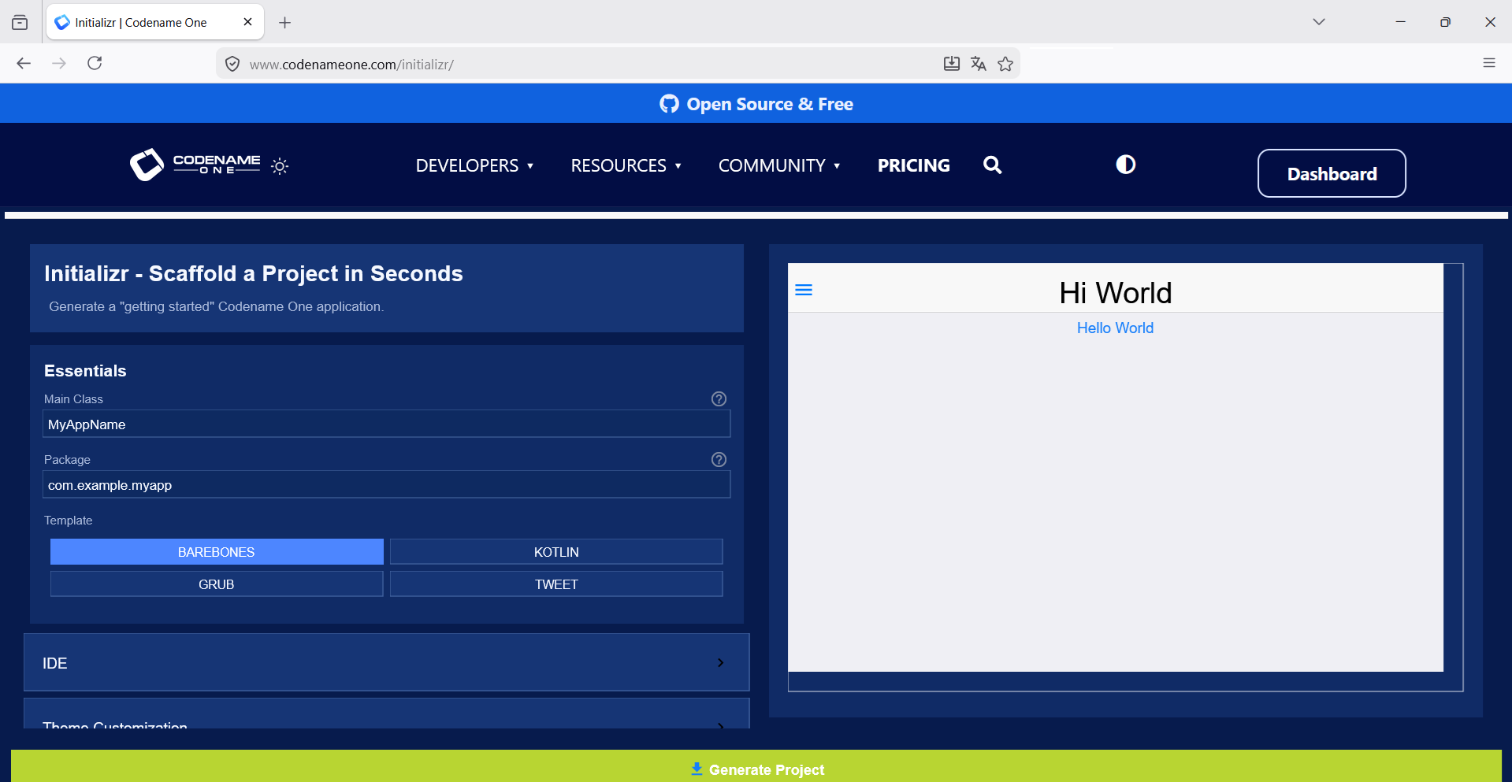The height and width of the screenshot is (782, 1512).
Task: Click the install-app icon in address bar
Action: pos(952,64)
